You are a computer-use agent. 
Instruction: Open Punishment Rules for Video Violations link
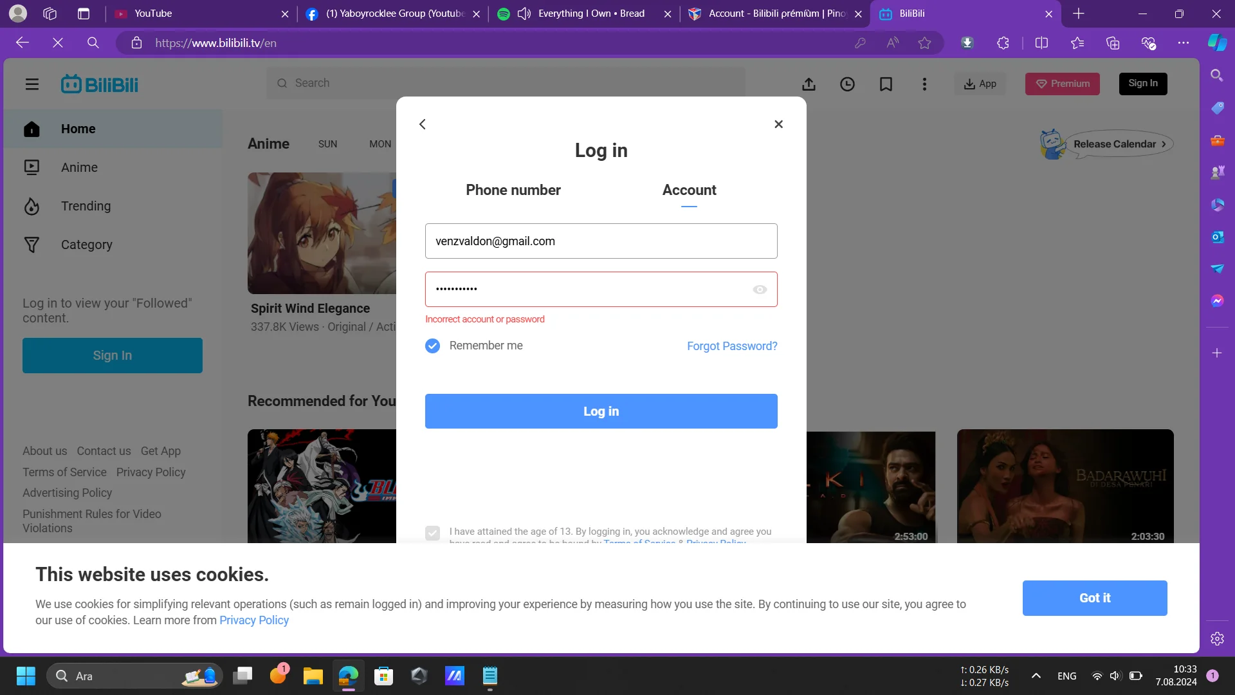[x=91, y=521]
